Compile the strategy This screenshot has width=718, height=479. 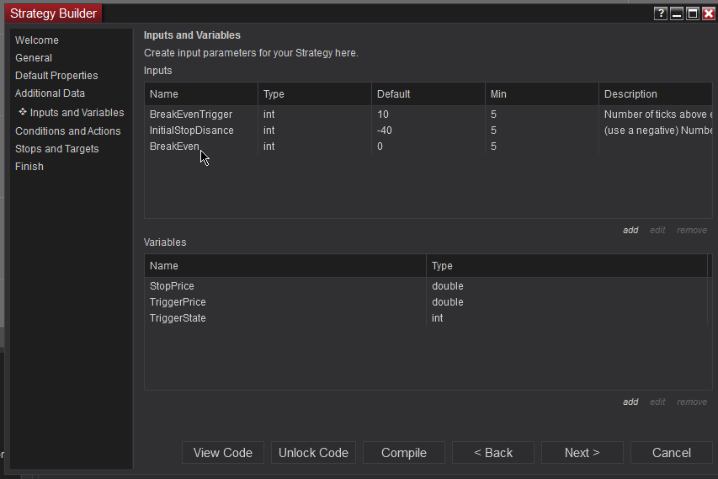click(404, 453)
